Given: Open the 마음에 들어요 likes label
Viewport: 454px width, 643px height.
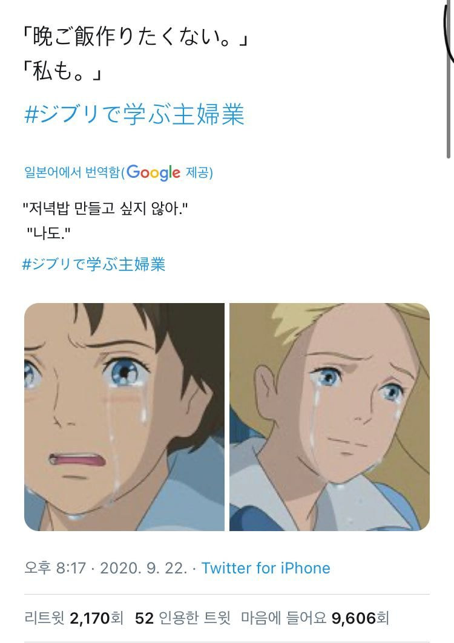Looking at the screenshot, I should coord(284,618).
